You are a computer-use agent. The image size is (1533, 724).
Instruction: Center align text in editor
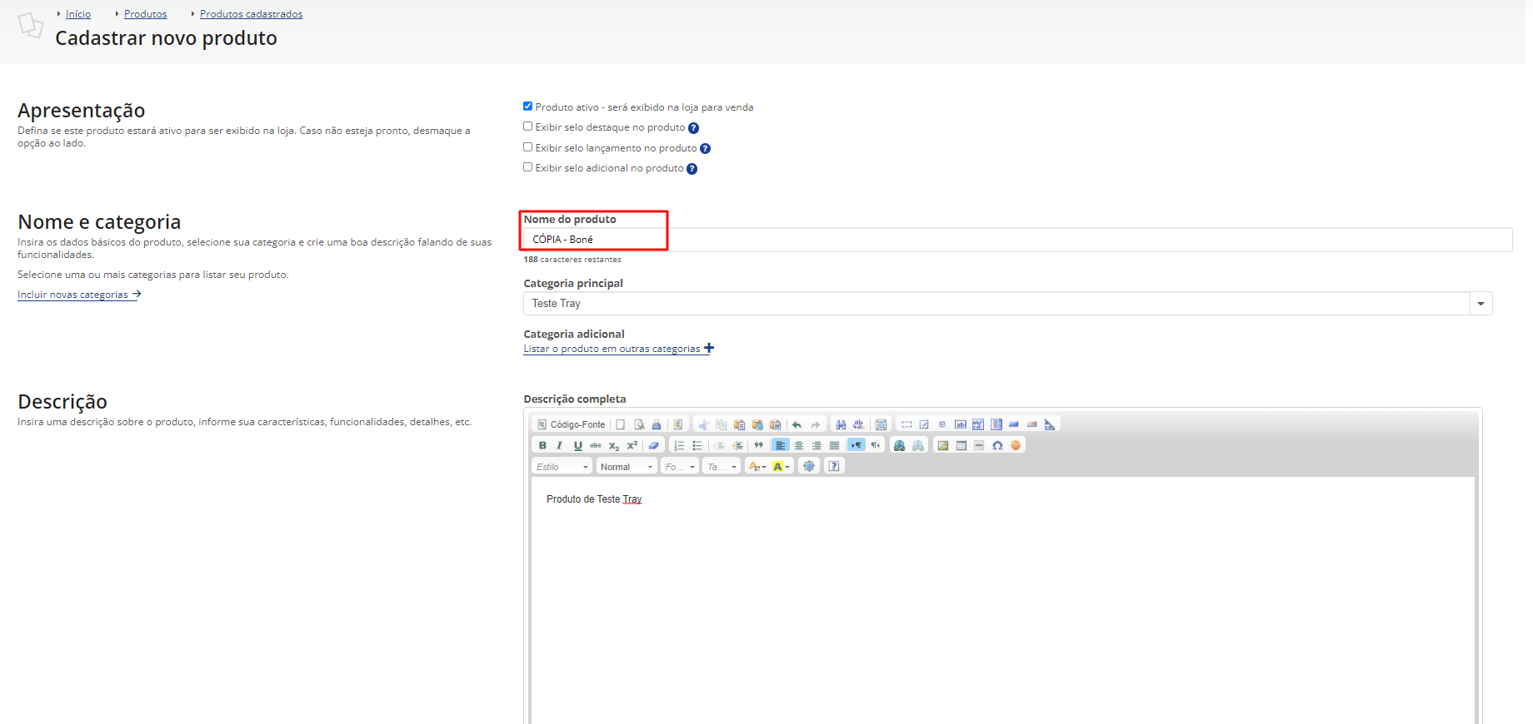click(x=799, y=445)
